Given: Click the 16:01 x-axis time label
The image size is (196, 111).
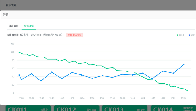Looking at the screenshot, I should 102,98.
